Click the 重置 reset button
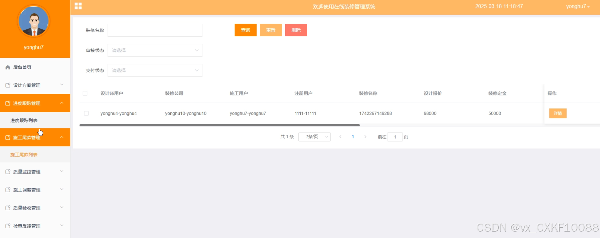Viewport: 600px width, 238px height. coord(271,30)
